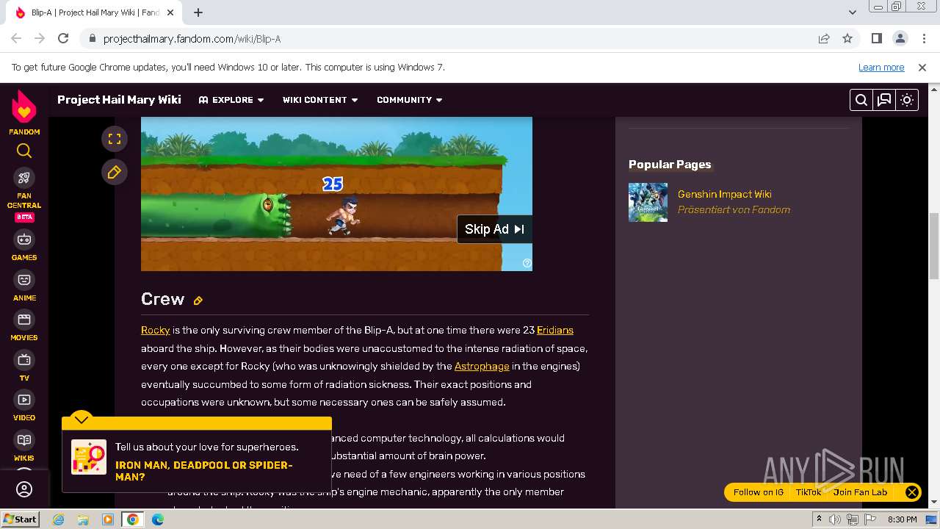940x529 pixels.
Task: Open a new browser tab
Action: (198, 12)
